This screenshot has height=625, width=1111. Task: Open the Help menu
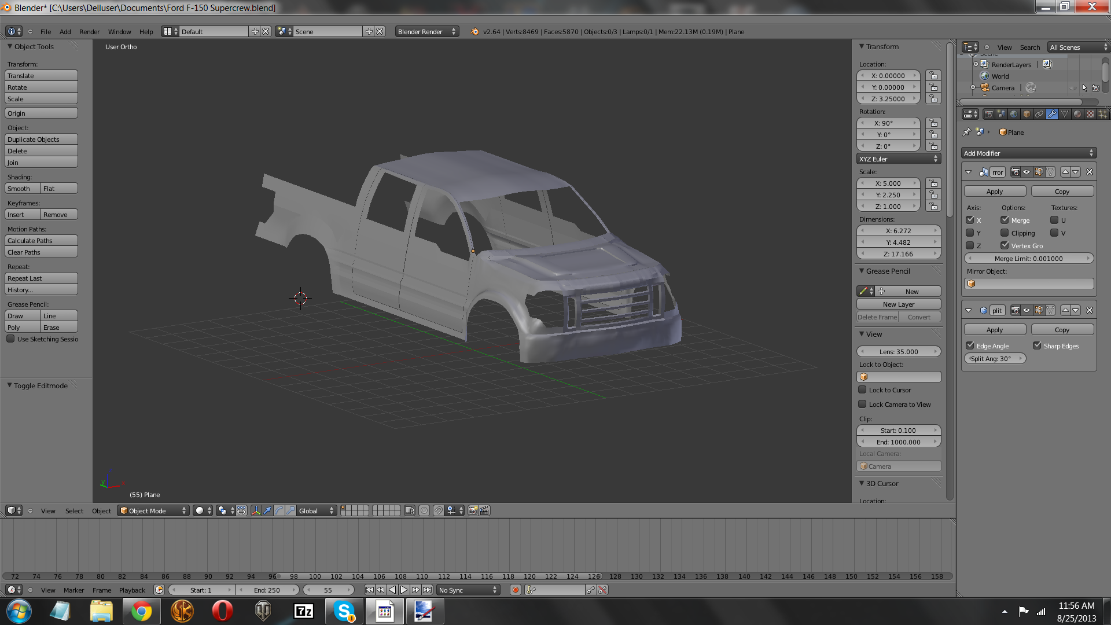coord(146,31)
